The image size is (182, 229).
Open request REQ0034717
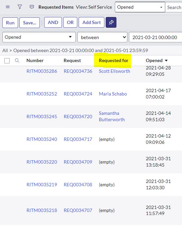click(x=78, y=139)
